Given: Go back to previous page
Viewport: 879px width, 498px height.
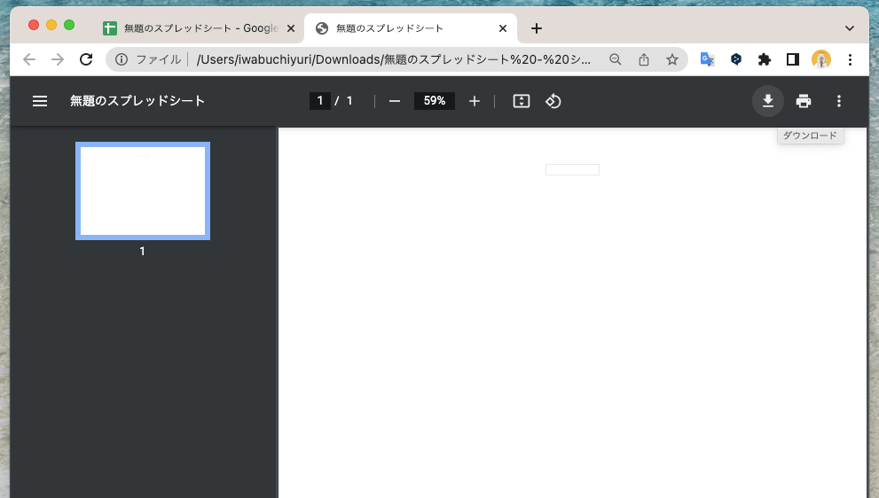Looking at the screenshot, I should [29, 59].
